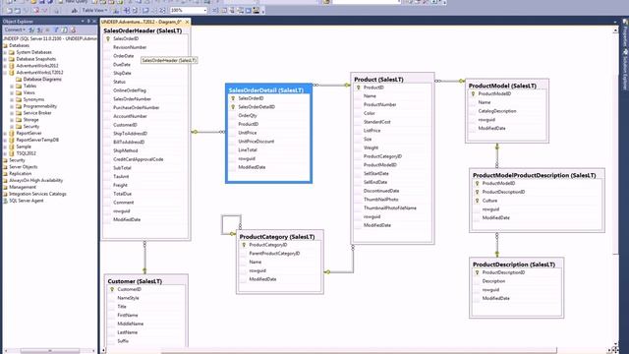Select the ProductCategory table title
Screen dimensions: 629x354
[x=277, y=237]
